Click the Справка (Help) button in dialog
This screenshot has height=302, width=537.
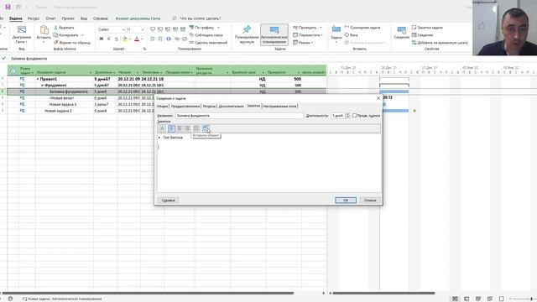tap(168, 200)
